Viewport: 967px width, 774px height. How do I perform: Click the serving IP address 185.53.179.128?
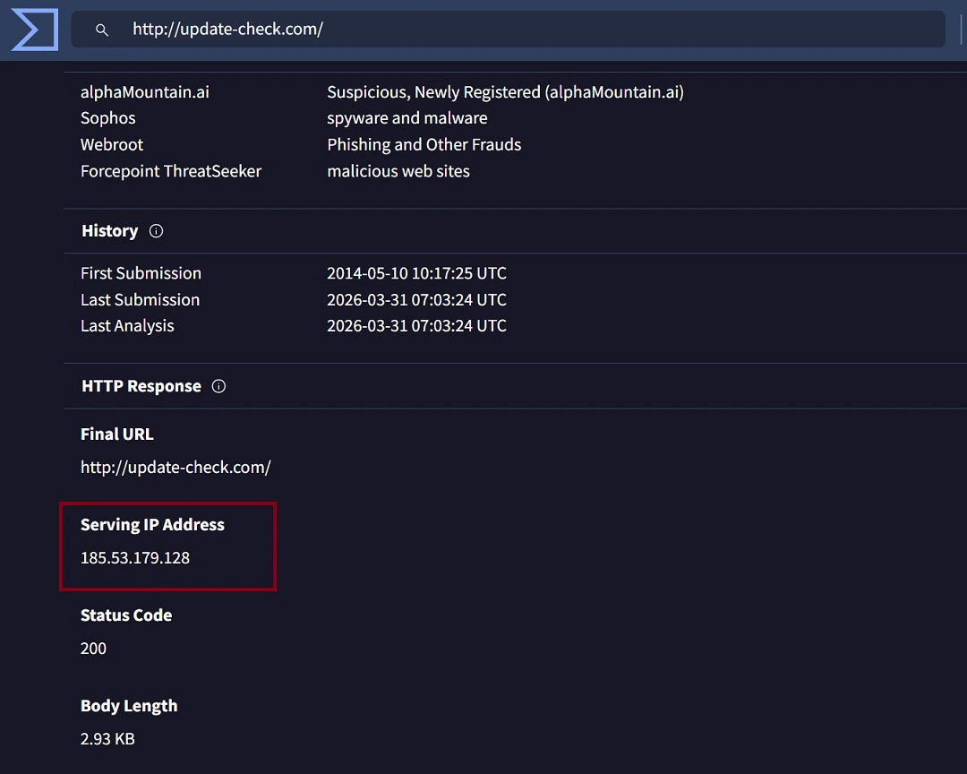click(135, 558)
